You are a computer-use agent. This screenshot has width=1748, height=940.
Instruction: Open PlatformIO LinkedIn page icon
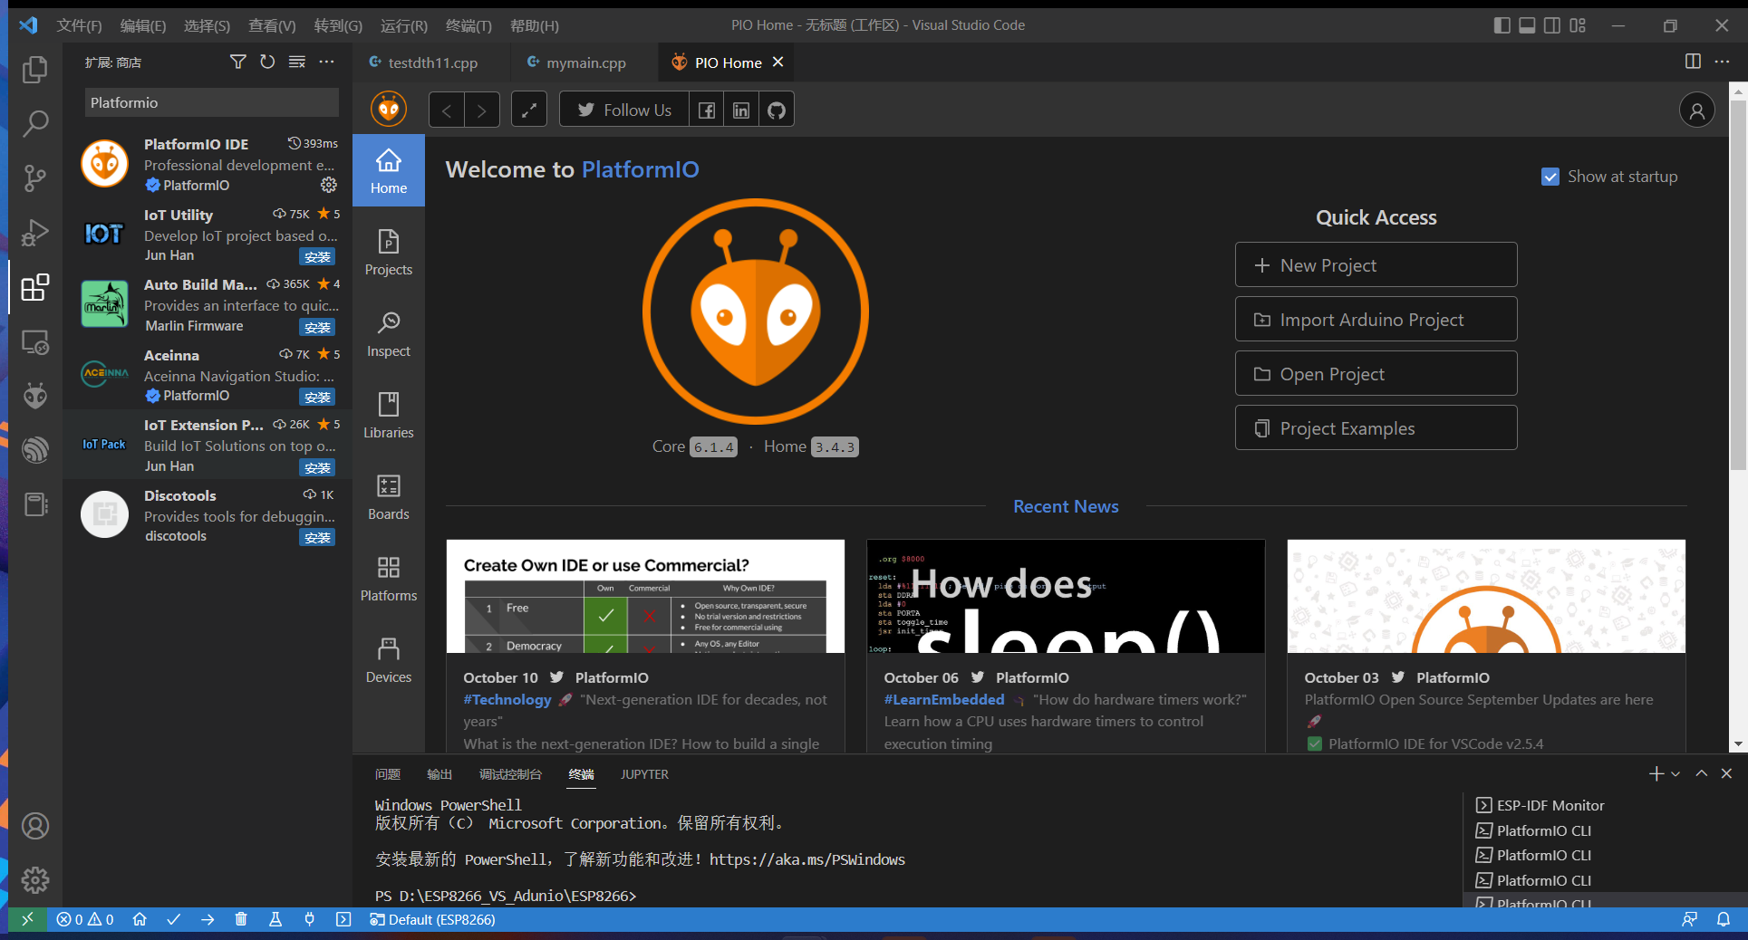point(741,110)
